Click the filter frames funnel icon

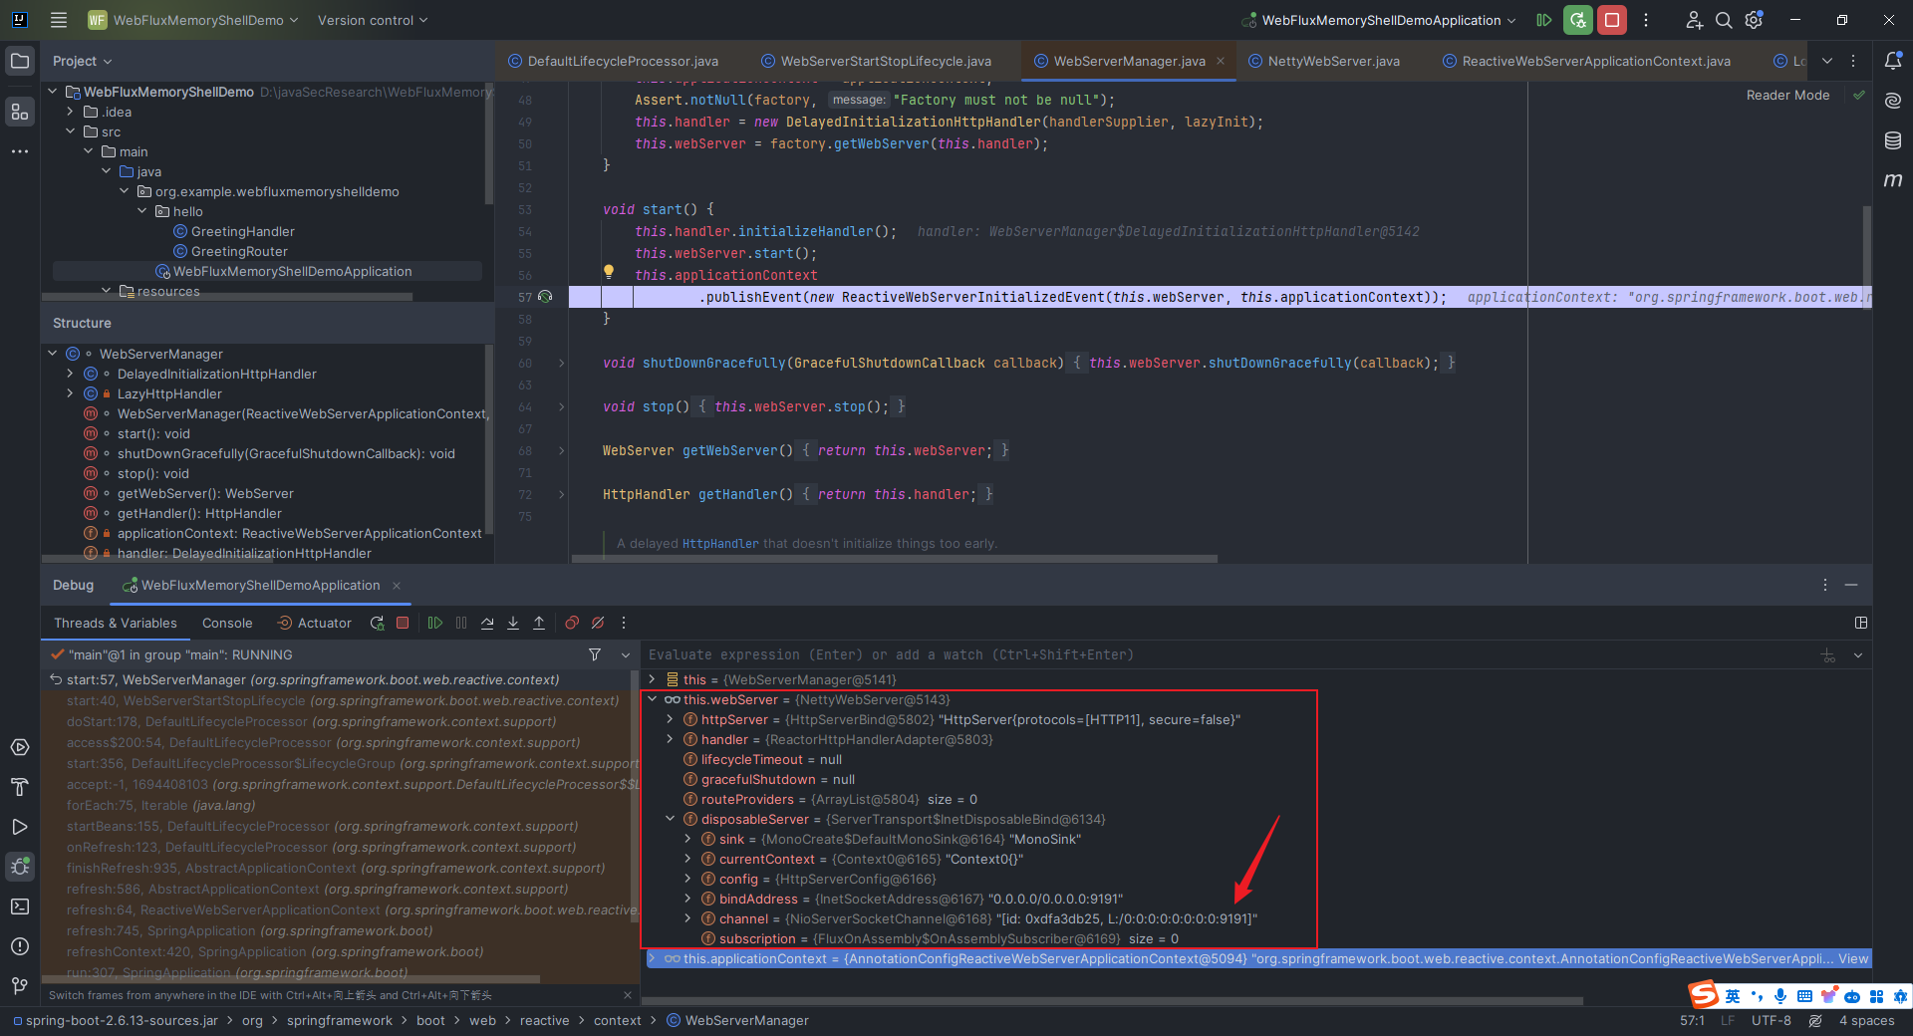[x=595, y=654]
